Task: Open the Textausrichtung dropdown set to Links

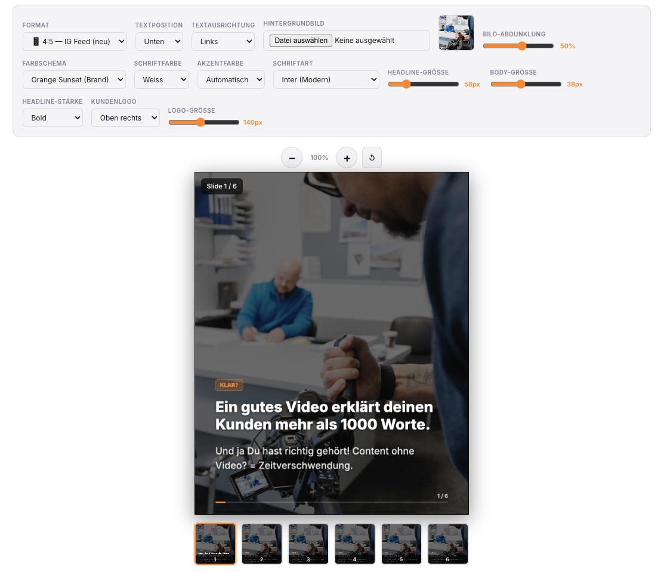Action: click(x=223, y=41)
